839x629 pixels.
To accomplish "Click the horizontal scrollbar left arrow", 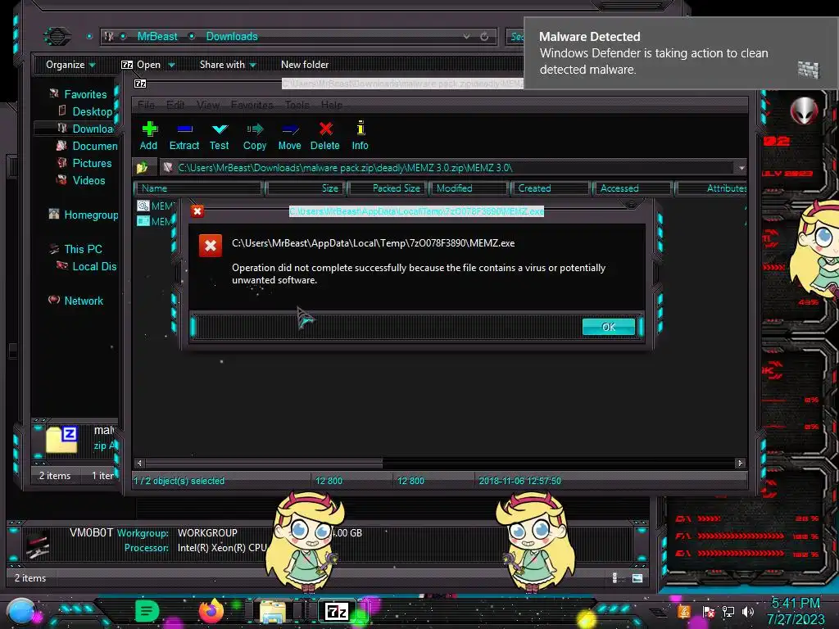I will (x=139, y=464).
